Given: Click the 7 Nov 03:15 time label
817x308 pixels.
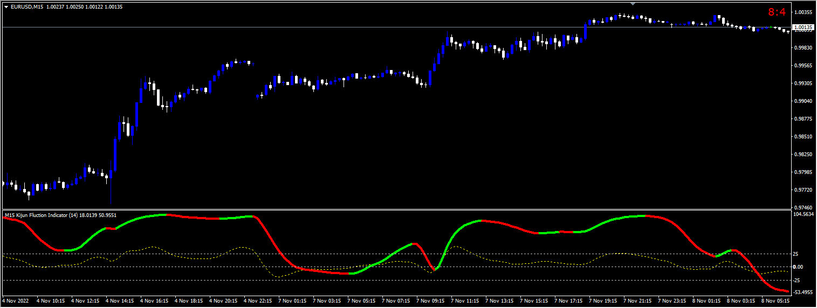Looking at the screenshot, I should click(x=328, y=301).
